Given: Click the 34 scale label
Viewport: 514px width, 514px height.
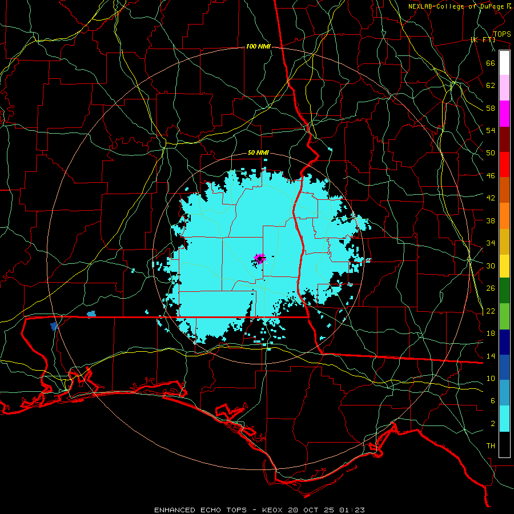Looking at the screenshot, I should click(x=491, y=243).
